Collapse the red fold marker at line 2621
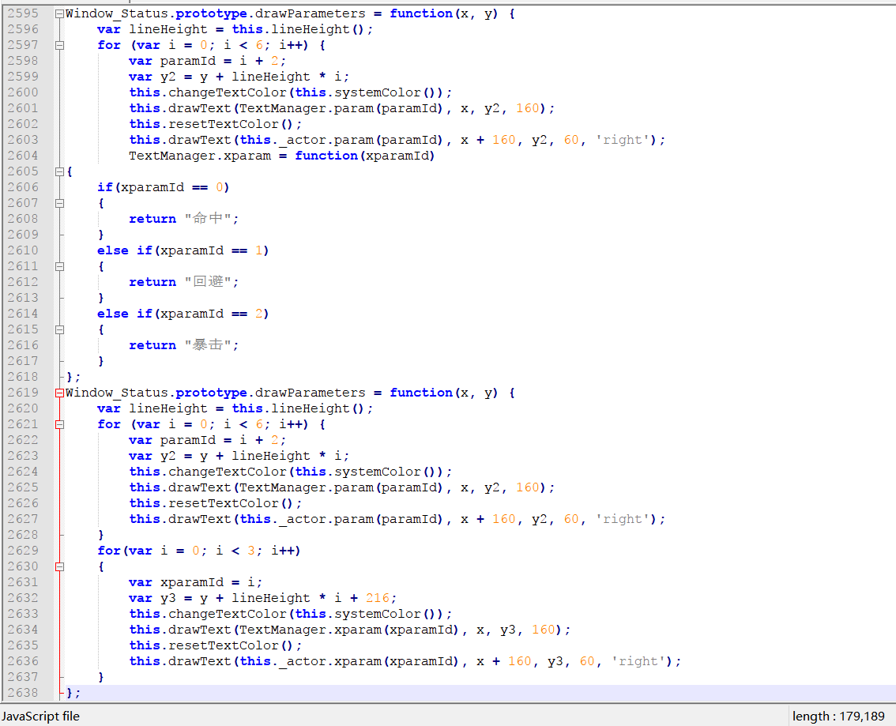Viewport: 896px width, 726px height. tap(59, 424)
